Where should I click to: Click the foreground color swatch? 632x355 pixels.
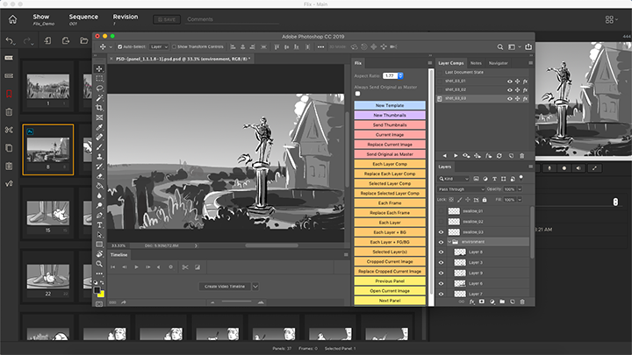[98, 292]
